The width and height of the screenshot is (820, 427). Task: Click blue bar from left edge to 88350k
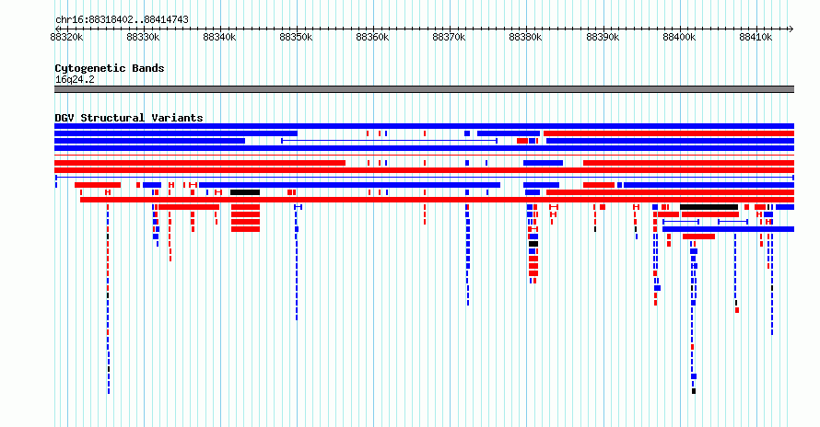coord(176,133)
